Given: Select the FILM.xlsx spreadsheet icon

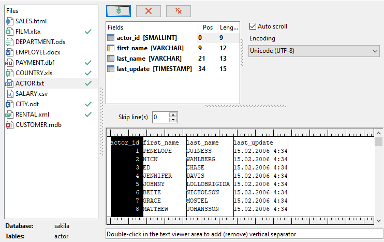Looking at the screenshot, I should click(x=9, y=32).
